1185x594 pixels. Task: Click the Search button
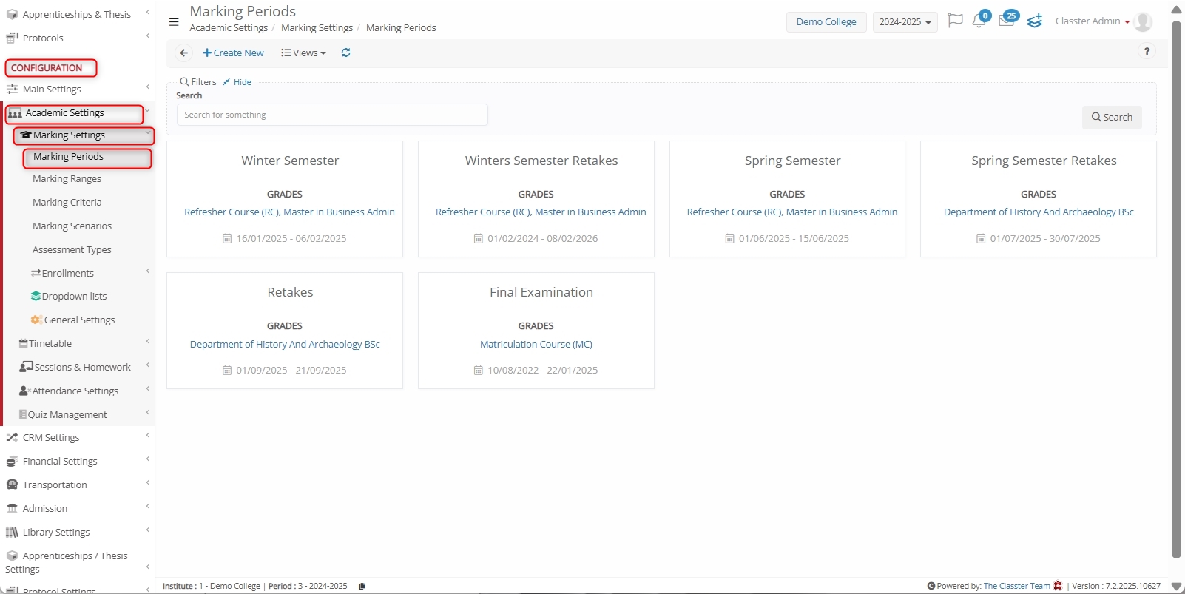(1112, 117)
